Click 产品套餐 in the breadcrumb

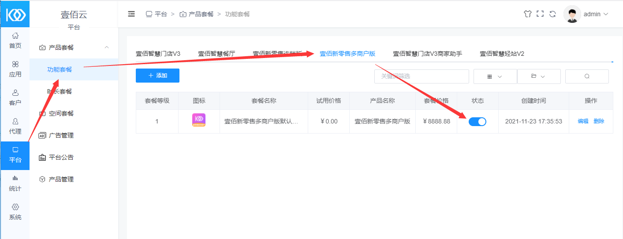[x=197, y=14]
